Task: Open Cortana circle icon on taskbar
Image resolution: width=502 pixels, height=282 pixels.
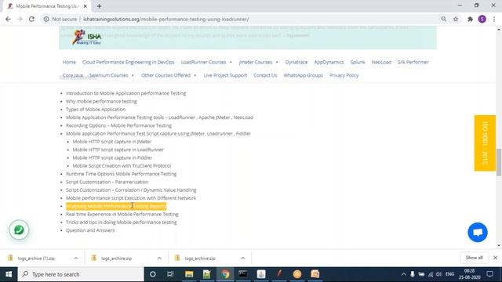Action: (153, 274)
